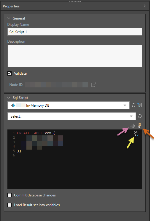154x221 pixels.
Task: Enable Commit database changes
Action: tap(9, 195)
